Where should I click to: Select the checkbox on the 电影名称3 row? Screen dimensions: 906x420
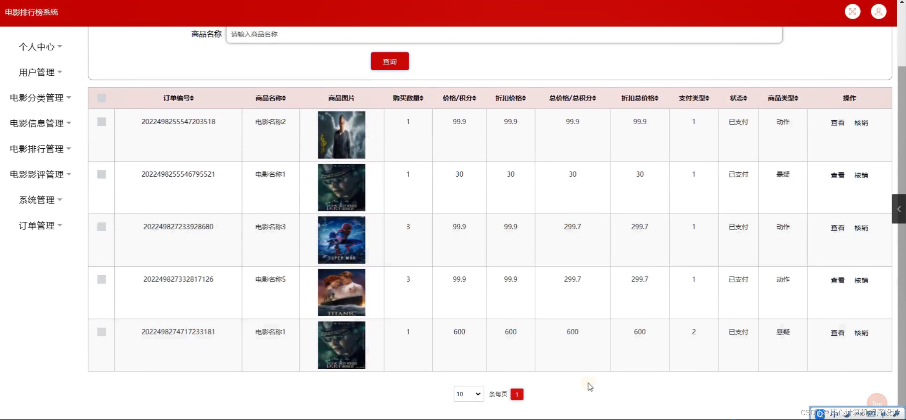[101, 226]
